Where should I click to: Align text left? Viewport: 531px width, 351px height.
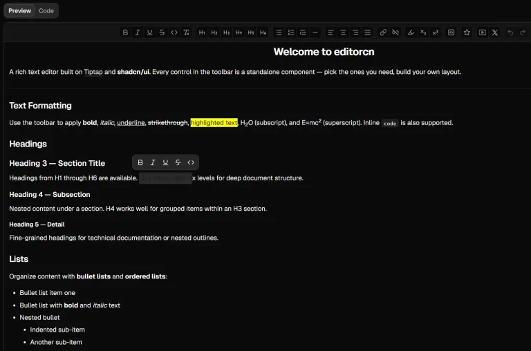click(331, 32)
